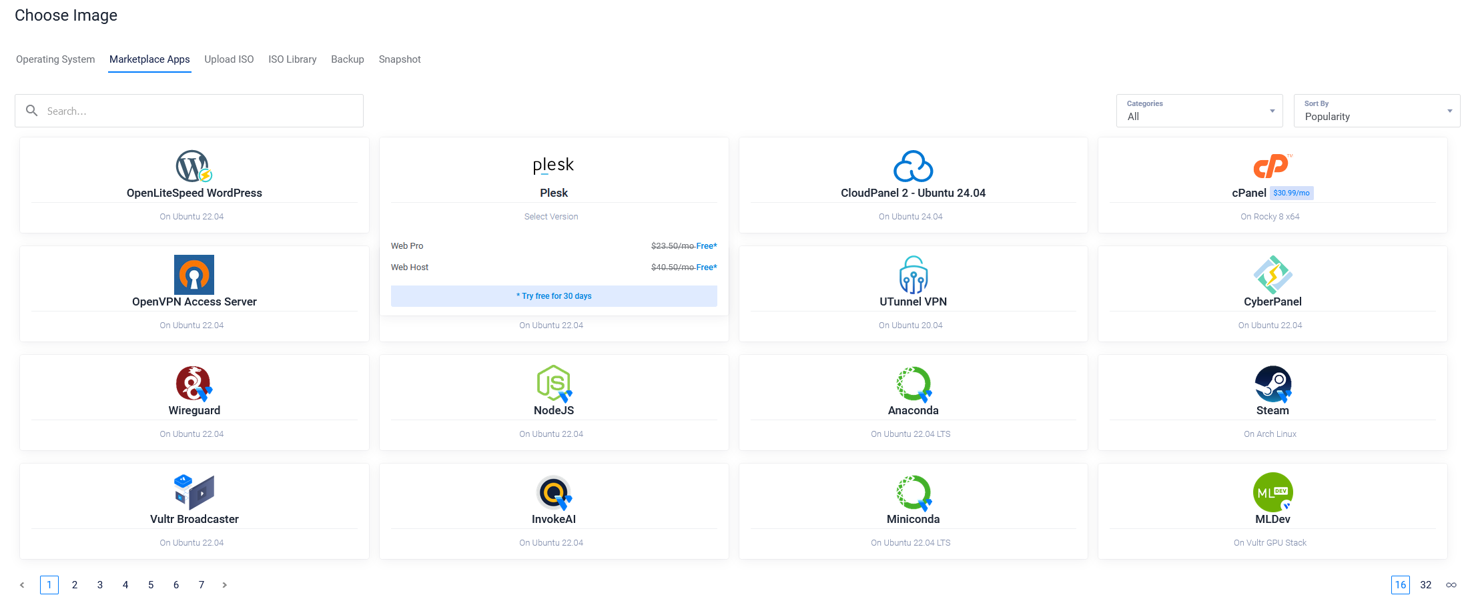This screenshot has width=1468, height=607.
Task: Choose the CyberPanel icon
Action: pyautogui.click(x=1272, y=275)
